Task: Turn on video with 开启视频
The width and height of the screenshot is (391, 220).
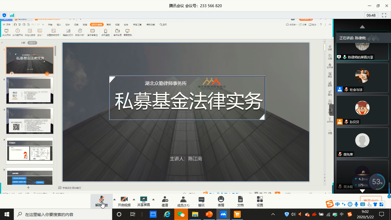Action: (124, 201)
